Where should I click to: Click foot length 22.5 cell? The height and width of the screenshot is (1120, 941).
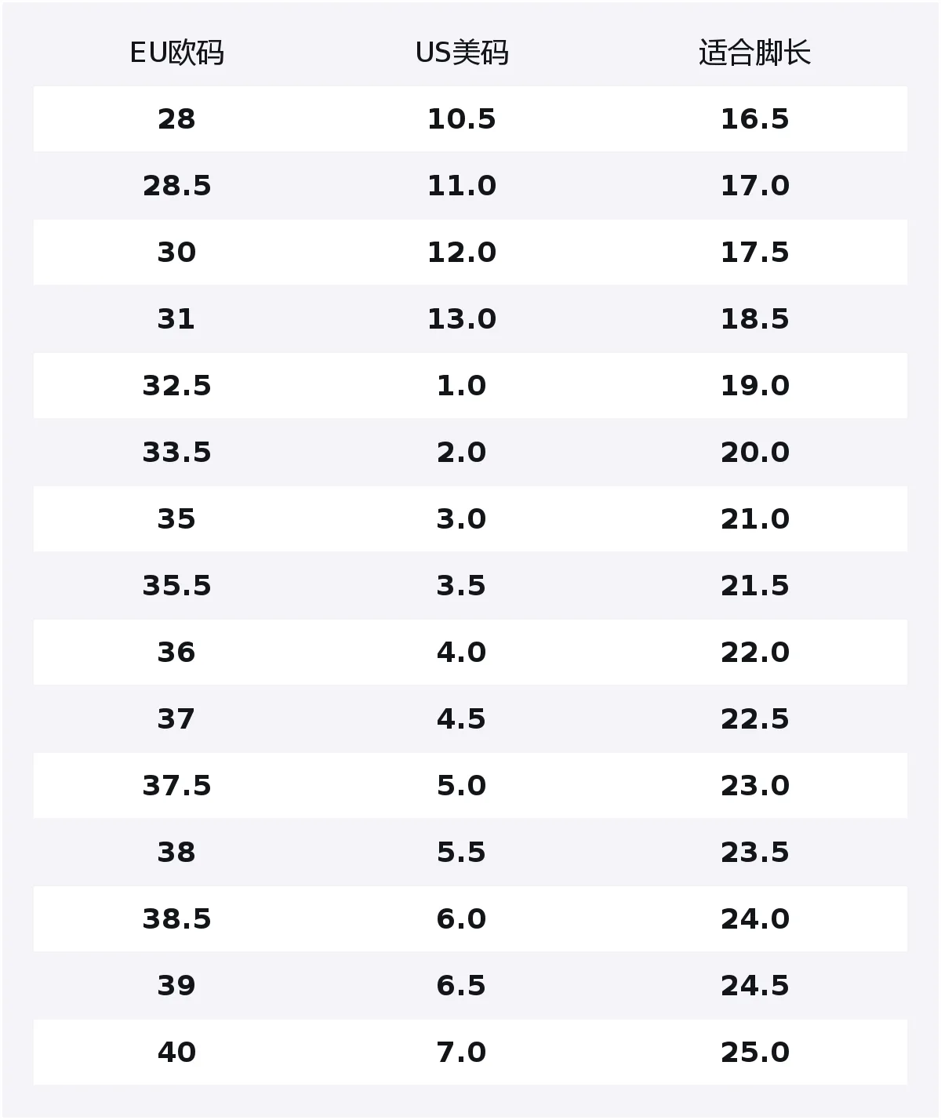coord(754,719)
